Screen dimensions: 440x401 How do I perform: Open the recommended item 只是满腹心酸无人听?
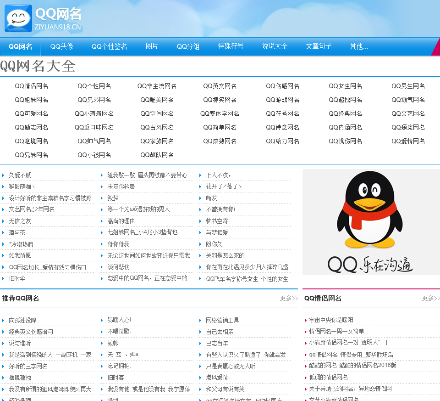pos(231,366)
